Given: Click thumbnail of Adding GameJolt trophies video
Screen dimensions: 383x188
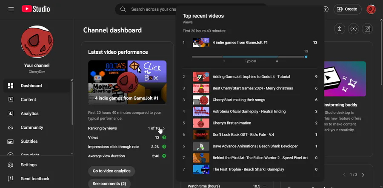Looking at the screenshot, I should [x=201, y=77].
